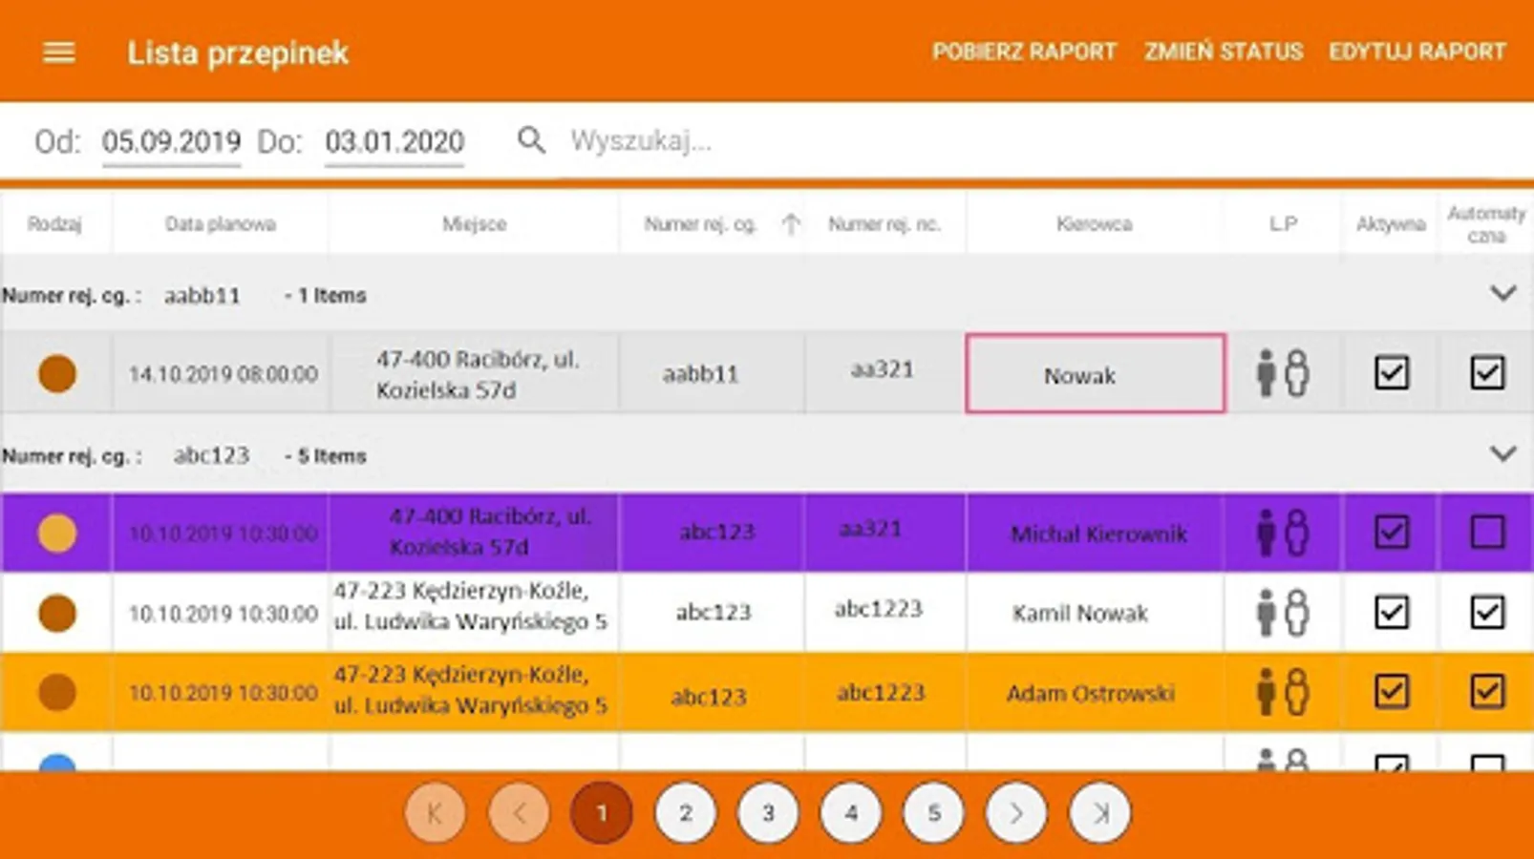Click the address cell in Michał Kierownik row
Screen dimensions: 1534x859
(x=475, y=532)
